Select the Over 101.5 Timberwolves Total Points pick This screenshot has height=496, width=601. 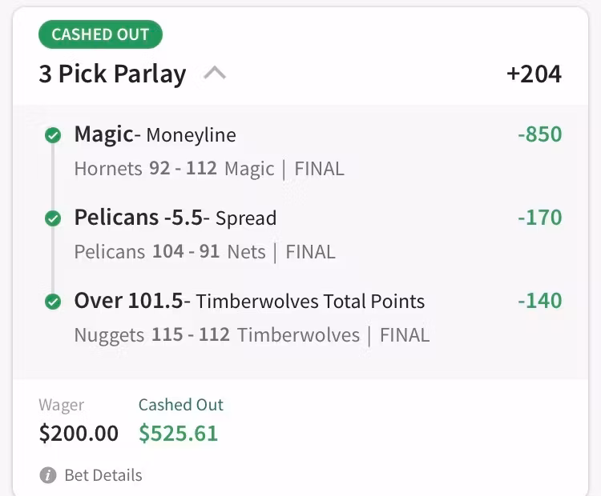pos(249,301)
